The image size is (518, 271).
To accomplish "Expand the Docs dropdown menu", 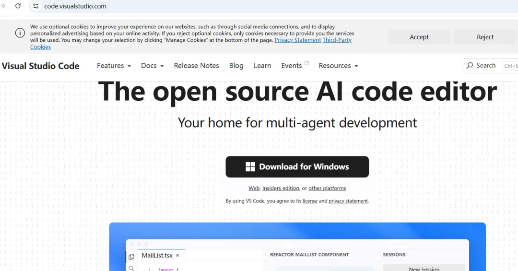I will [x=153, y=66].
